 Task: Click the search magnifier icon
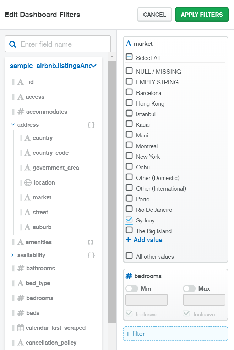tap(13, 44)
